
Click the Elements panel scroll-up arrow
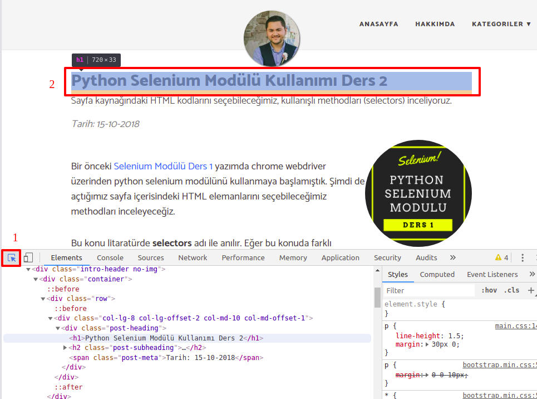pyautogui.click(x=377, y=270)
